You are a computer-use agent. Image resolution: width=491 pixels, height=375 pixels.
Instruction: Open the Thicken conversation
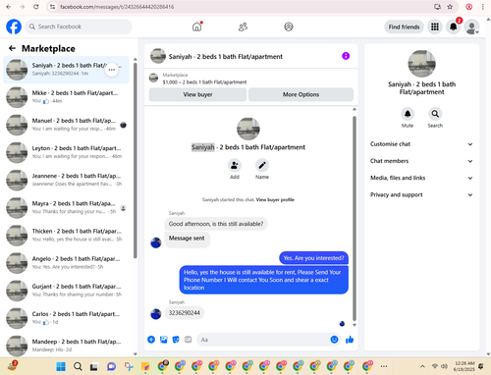coord(66,235)
